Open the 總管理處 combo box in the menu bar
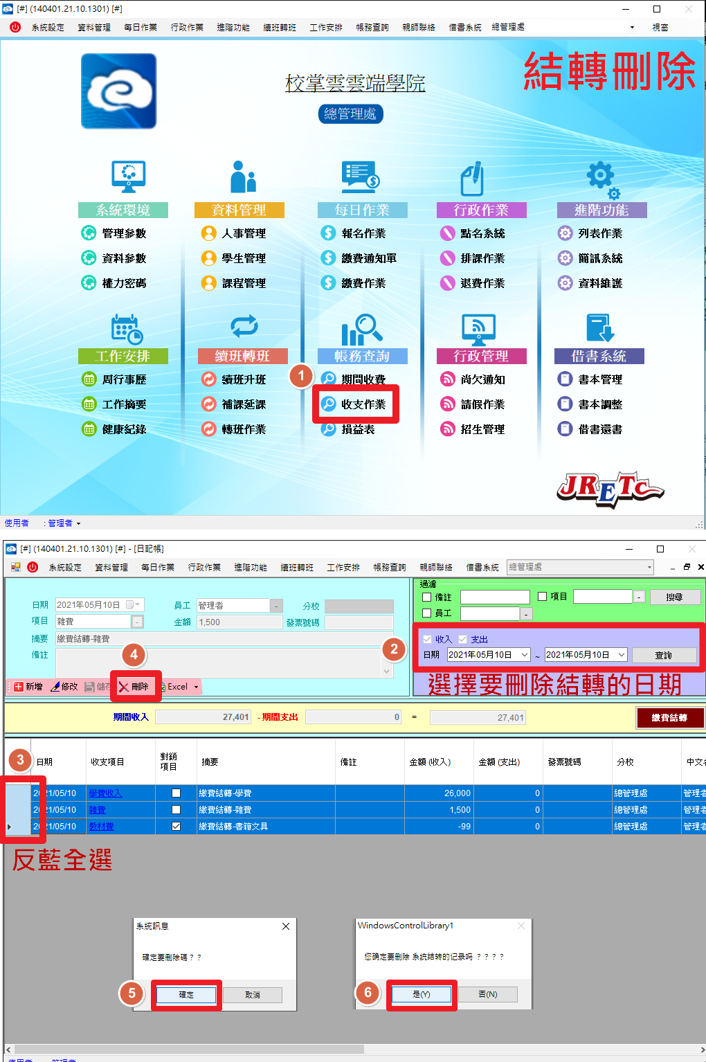 point(580,567)
